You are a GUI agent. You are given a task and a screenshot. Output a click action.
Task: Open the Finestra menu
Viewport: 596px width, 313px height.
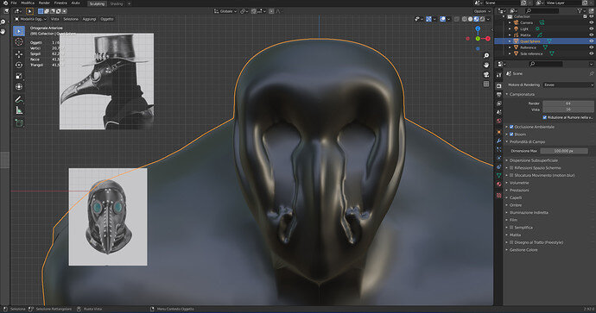pos(60,3)
